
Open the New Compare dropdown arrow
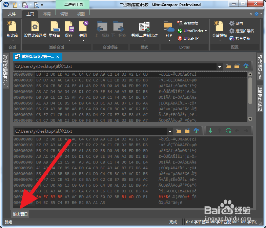click(13, 40)
